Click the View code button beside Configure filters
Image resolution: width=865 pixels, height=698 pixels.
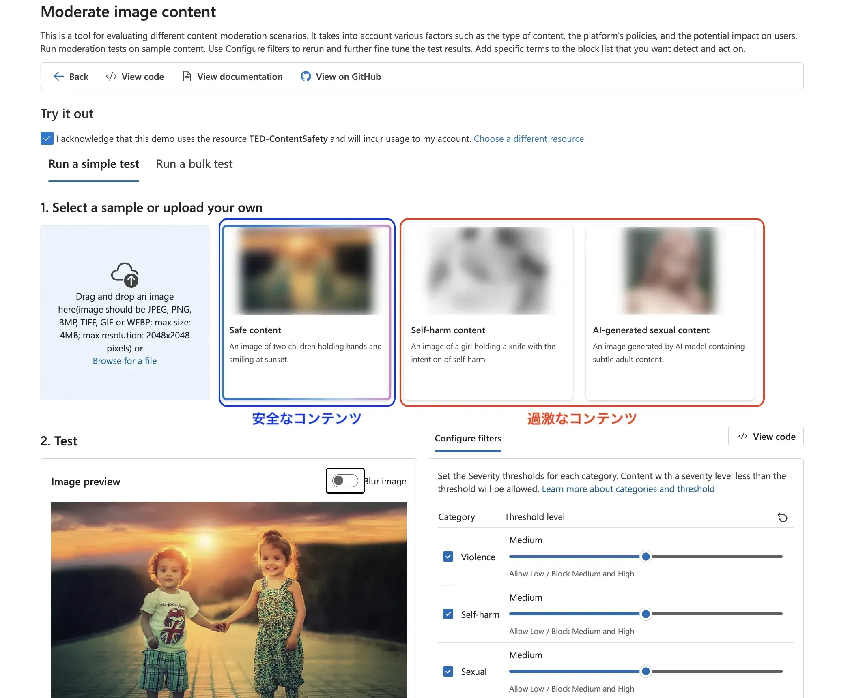(x=766, y=437)
